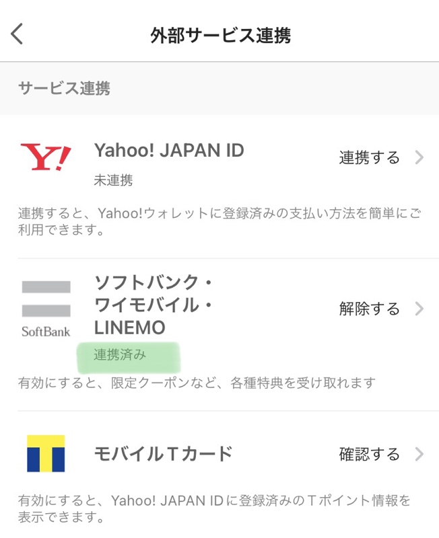Tap the SoftBank logo icon

point(46,309)
